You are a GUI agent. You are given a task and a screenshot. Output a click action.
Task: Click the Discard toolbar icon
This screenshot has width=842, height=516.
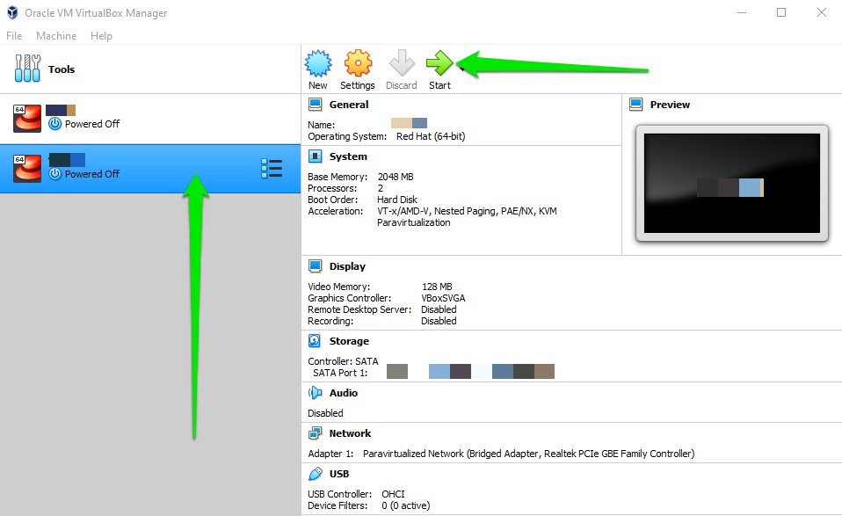pos(401,64)
